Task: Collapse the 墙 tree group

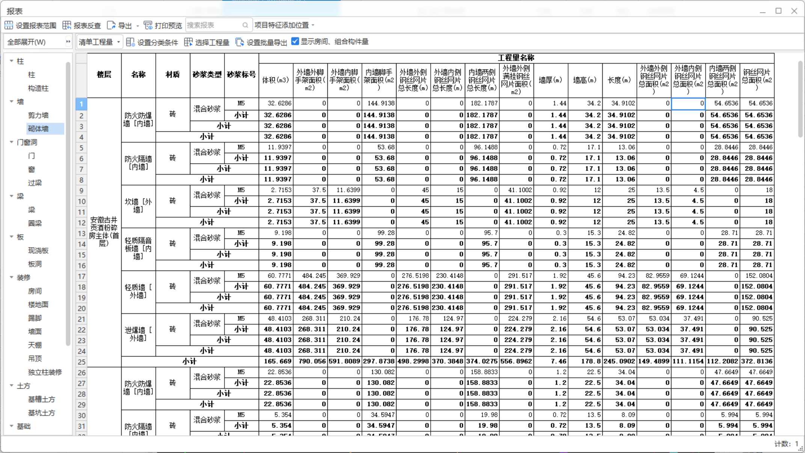Action: [x=11, y=101]
